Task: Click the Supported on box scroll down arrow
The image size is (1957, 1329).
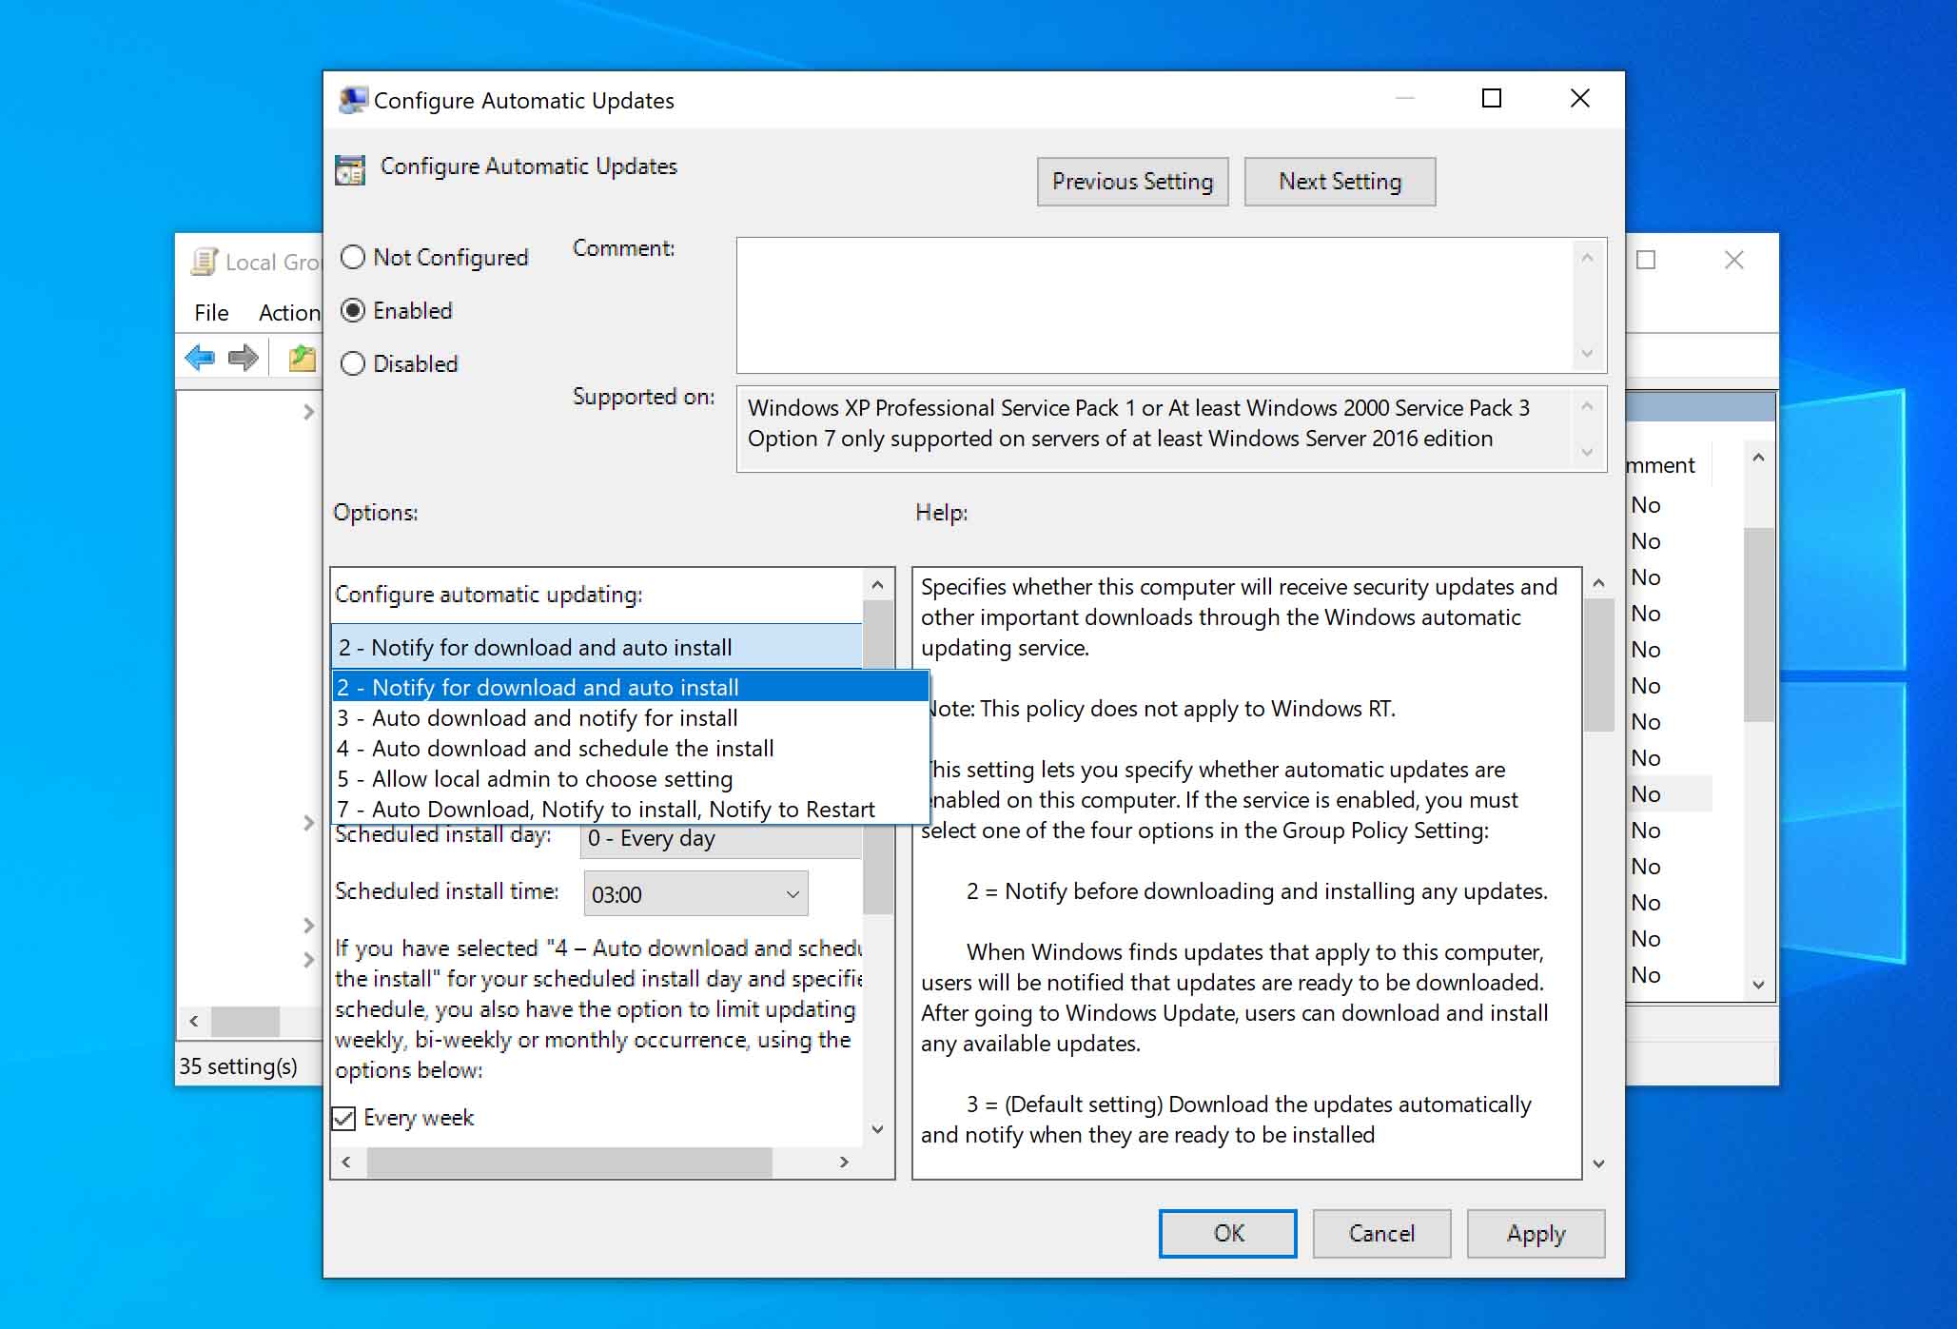Action: pos(1587,452)
